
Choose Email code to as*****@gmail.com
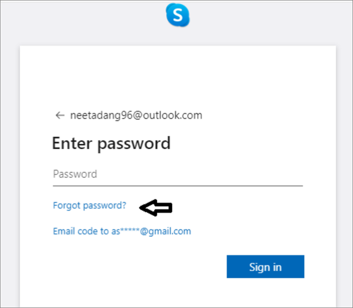(x=122, y=231)
